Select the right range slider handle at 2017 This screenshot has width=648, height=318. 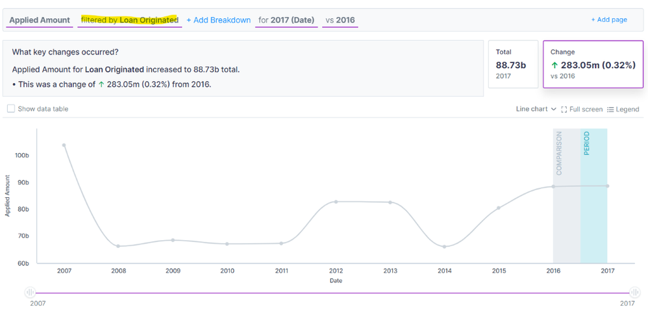[x=635, y=293]
